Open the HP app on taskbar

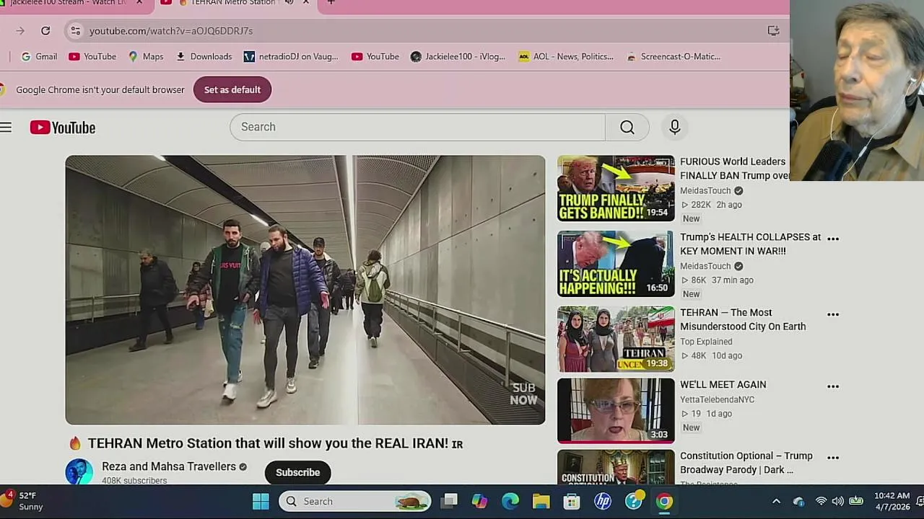click(603, 501)
